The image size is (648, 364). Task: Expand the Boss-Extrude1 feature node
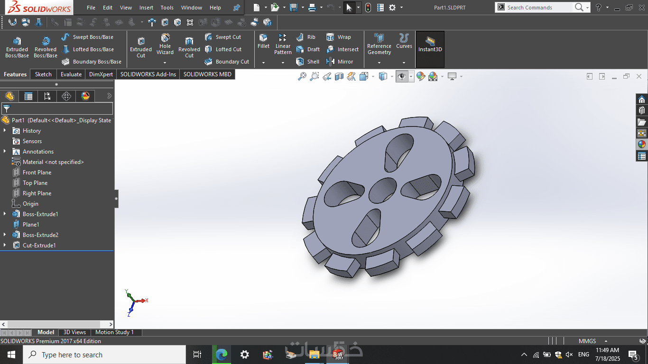pos(5,214)
